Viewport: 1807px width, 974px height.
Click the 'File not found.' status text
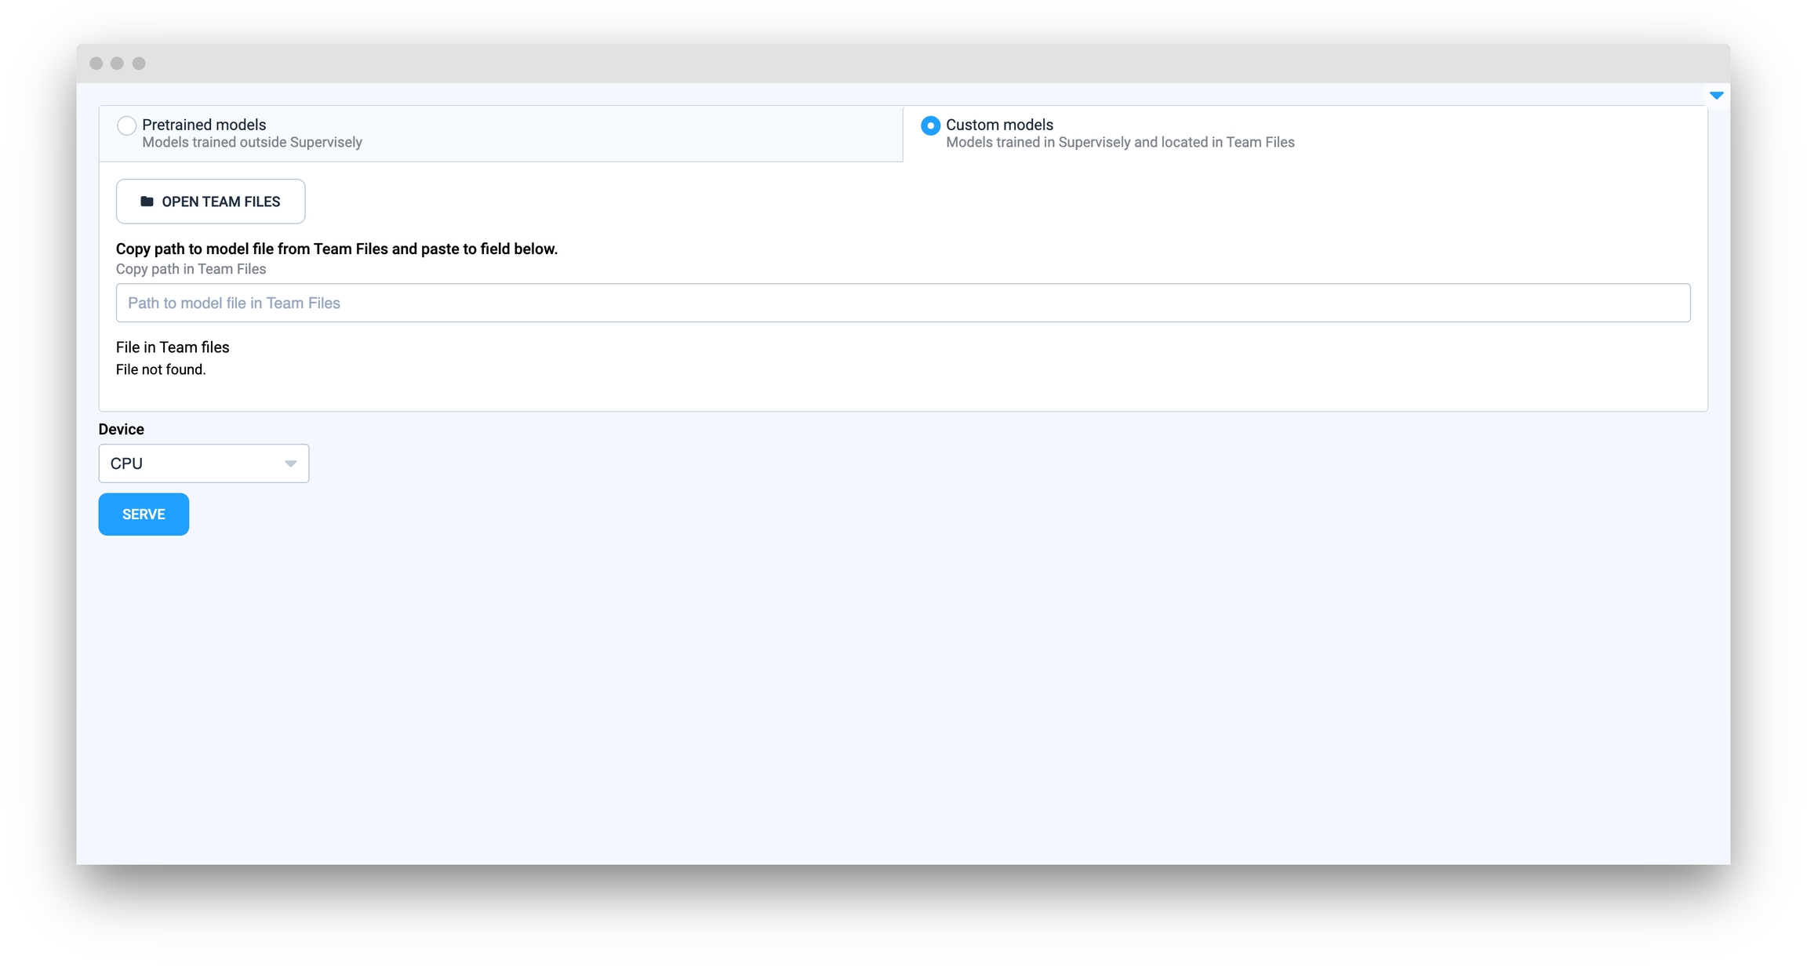pyautogui.click(x=161, y=369)
